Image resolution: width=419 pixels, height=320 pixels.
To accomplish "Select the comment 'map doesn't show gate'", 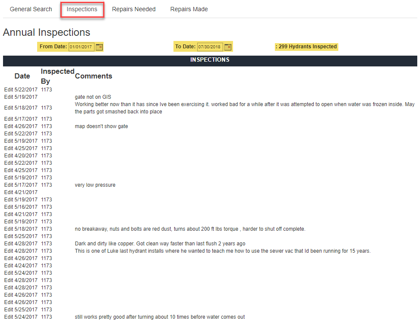I will tap(101, 126).
